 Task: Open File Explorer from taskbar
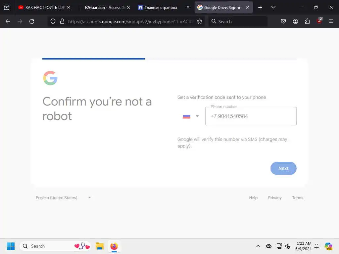tap(100, 246)
